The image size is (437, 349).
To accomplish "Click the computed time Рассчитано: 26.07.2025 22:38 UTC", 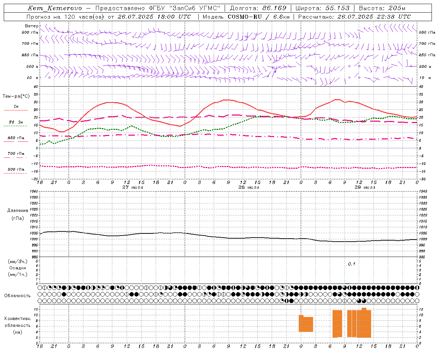I will pyautogui.click(x=355, y=17).
